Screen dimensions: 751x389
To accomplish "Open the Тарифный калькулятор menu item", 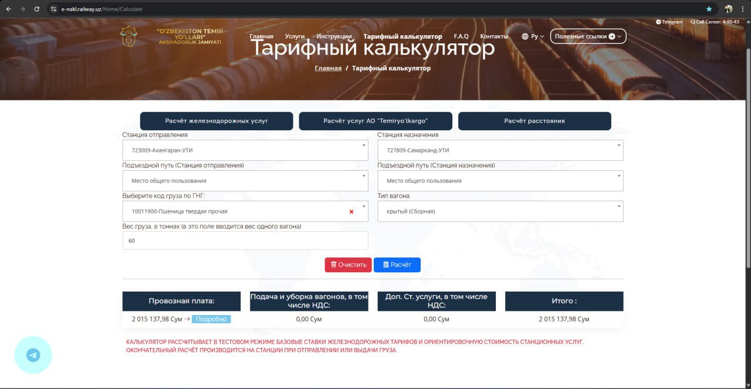I will click(402, 36).
